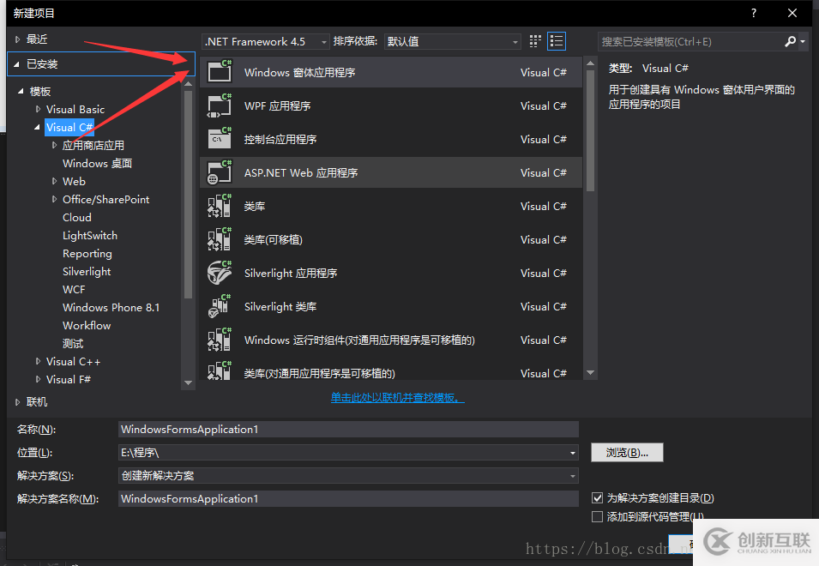Select 测试 in the template tree
Screen dimensions: 819x566
pyautogui.click(x=73, y=344)
